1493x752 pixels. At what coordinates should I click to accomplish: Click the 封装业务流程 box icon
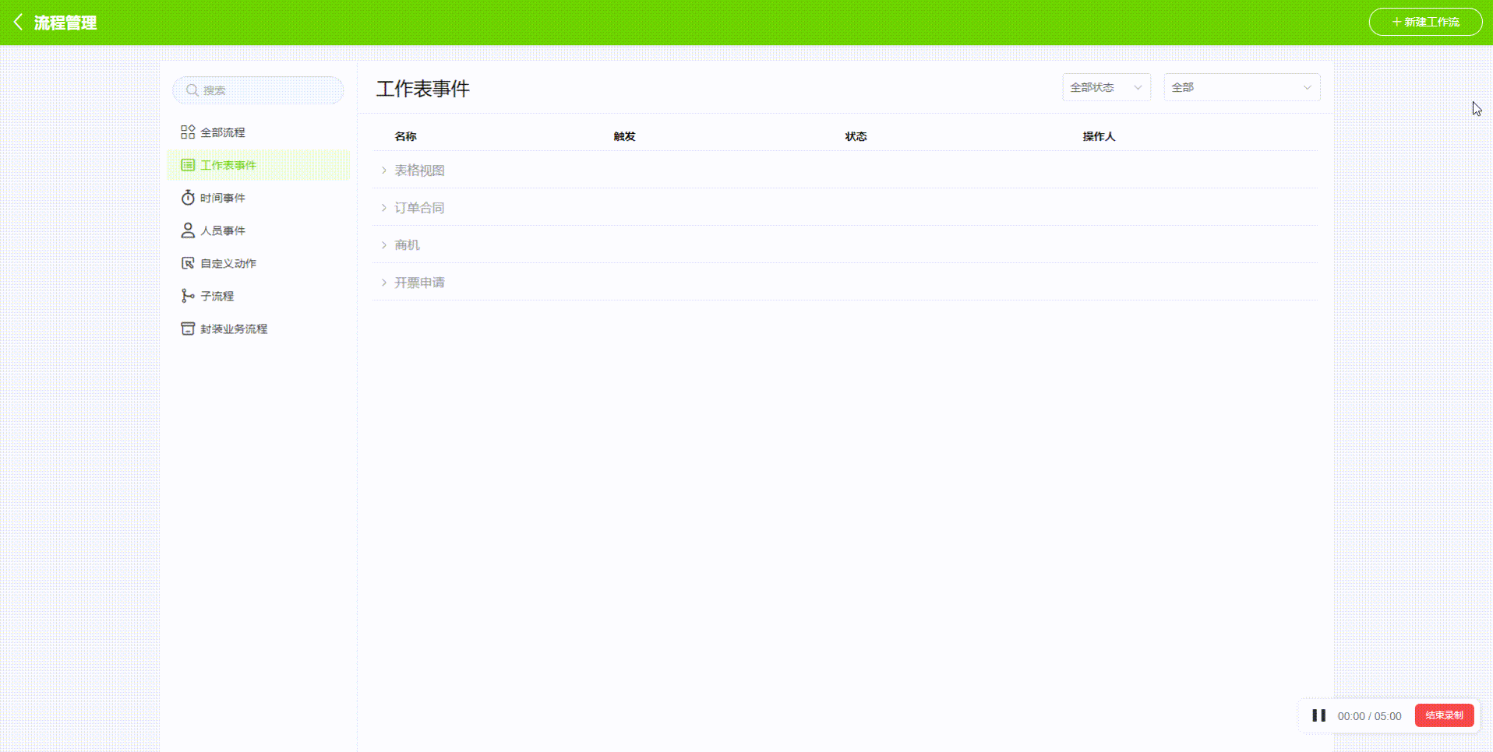click(188, 329)
